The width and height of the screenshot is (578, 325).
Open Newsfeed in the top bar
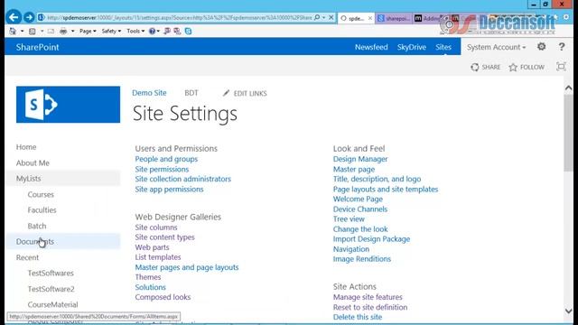(x=371, y=47)
